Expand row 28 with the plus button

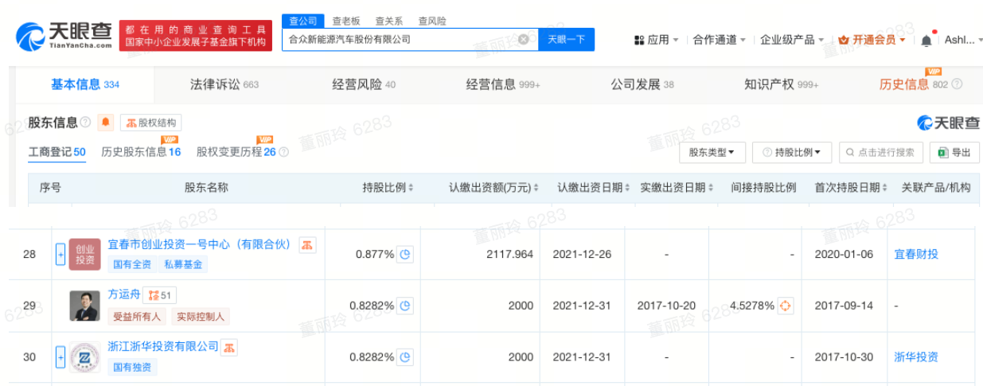60,255
